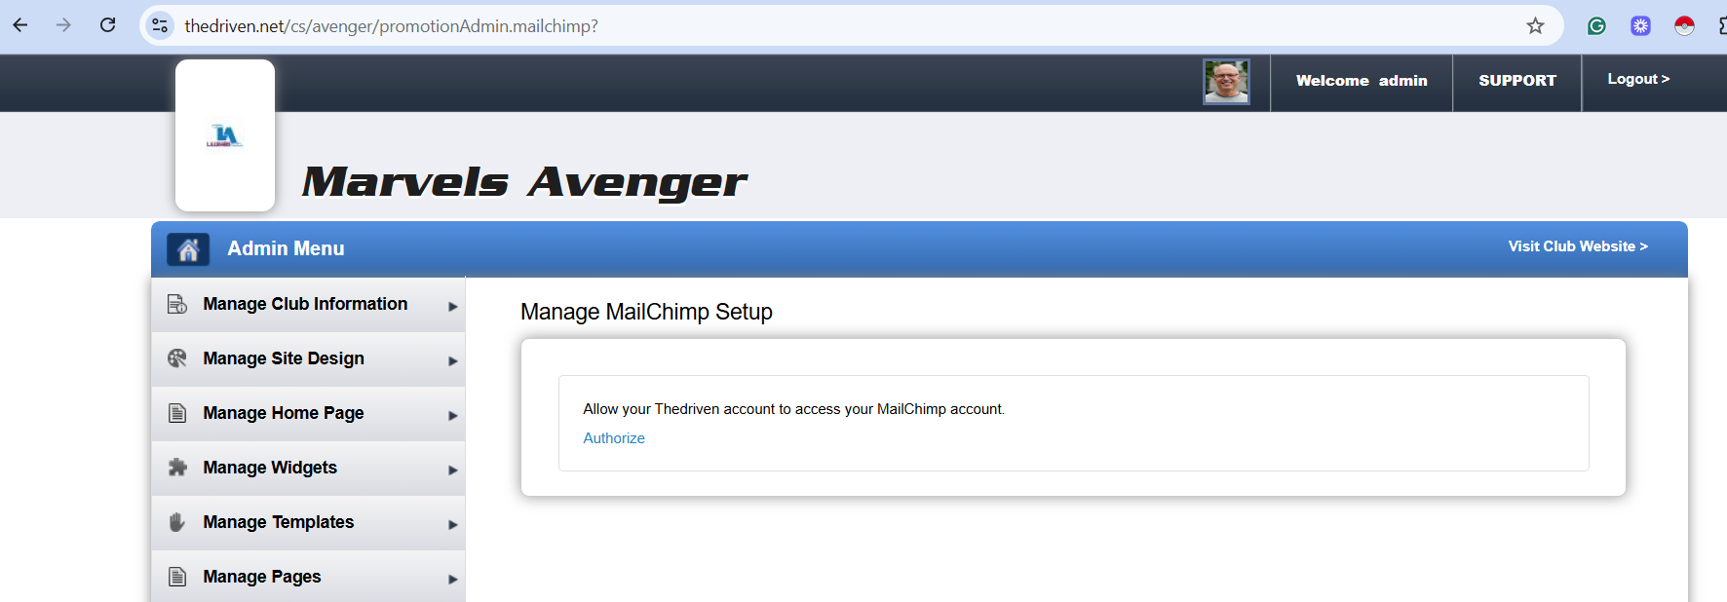The image size is (1727, 602).
Task: Click the Manage Home Page document icon
Action: 177,413
